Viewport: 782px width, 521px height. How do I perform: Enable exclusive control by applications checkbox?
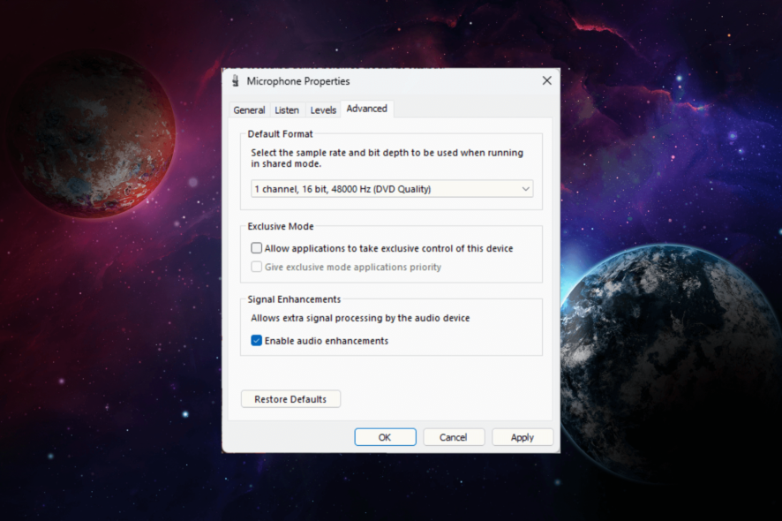pyautogui.click(x=256, y=248)
